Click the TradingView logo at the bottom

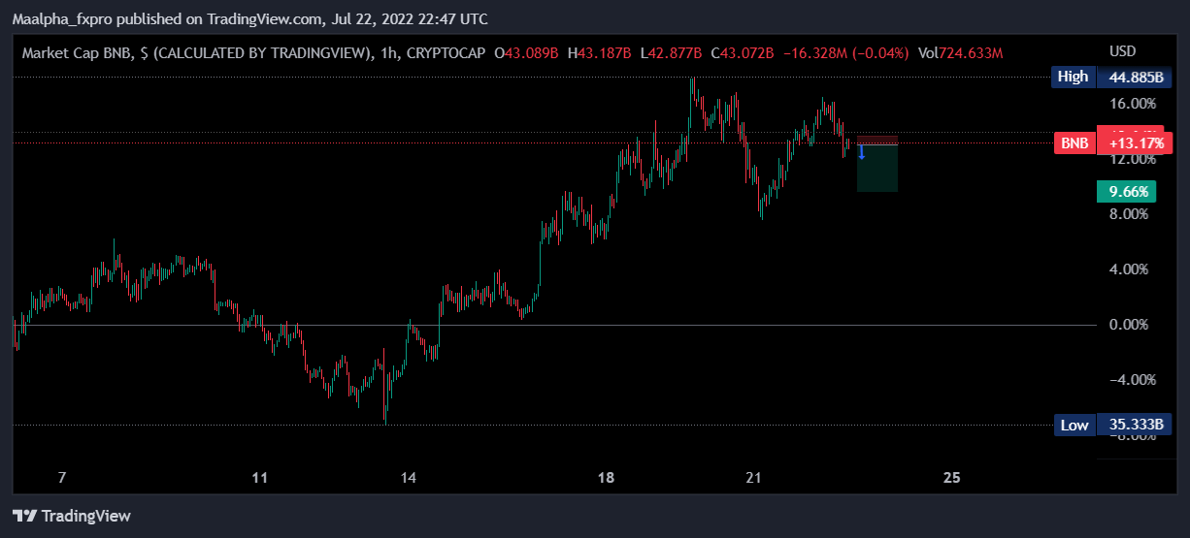point(71,516)
